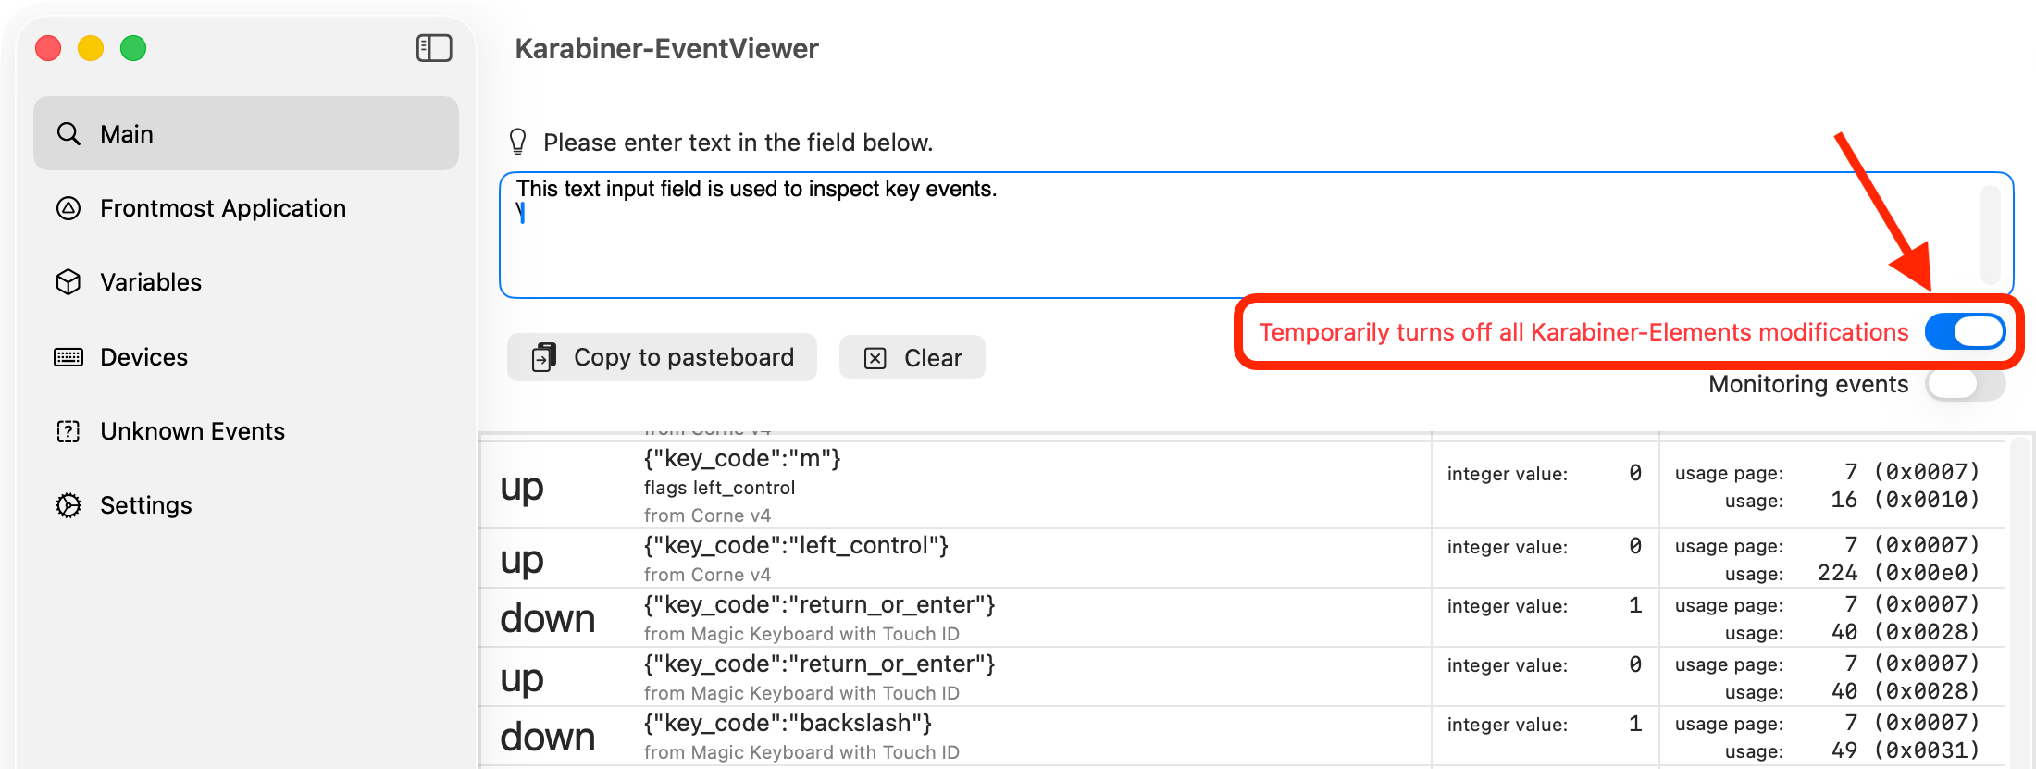
Task: Toggle the sidebar visibility icon
Action: (x=434, y=48)
